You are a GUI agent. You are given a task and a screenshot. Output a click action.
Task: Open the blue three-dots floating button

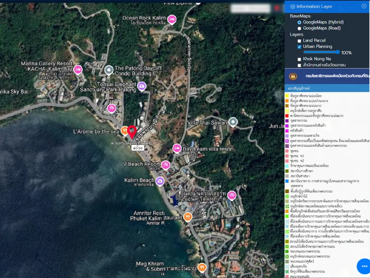pyautogui.click(x=364, y=266)
